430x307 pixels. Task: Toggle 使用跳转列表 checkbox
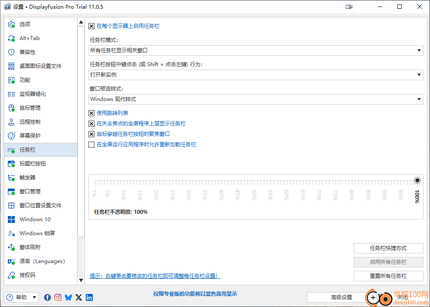tap(91, 113)
